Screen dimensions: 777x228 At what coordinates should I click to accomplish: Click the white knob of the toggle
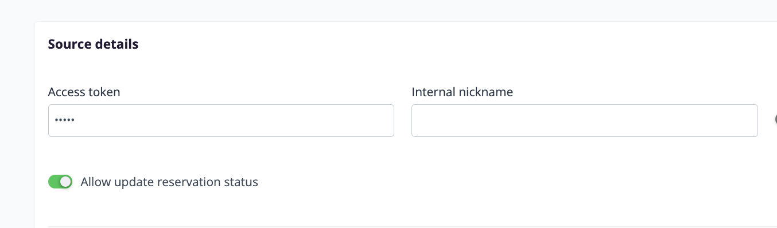[x=65, y=182]
